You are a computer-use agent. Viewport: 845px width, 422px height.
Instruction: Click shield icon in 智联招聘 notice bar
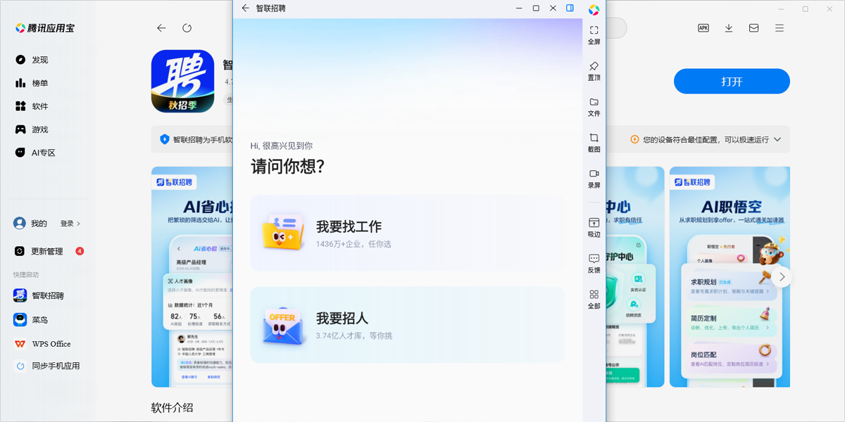pyautogui.click(x=165, y=139)
